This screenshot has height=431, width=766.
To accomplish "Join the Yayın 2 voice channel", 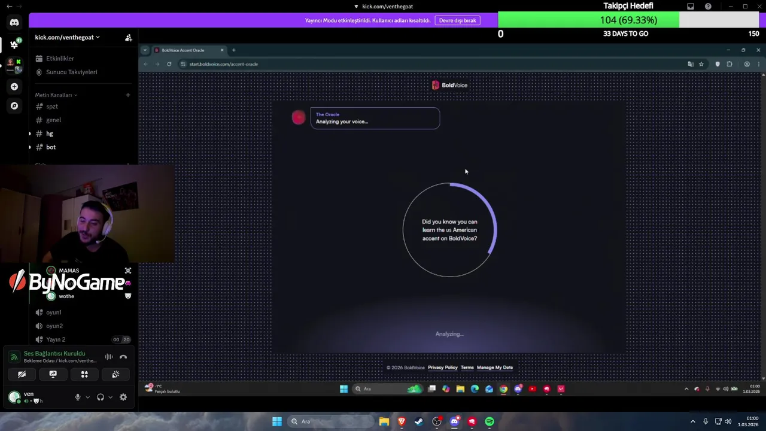I will click(x=56, y=339).
